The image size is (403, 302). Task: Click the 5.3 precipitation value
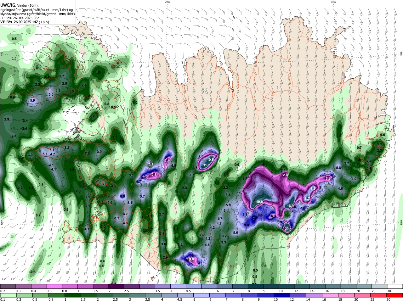pos(149,162)
